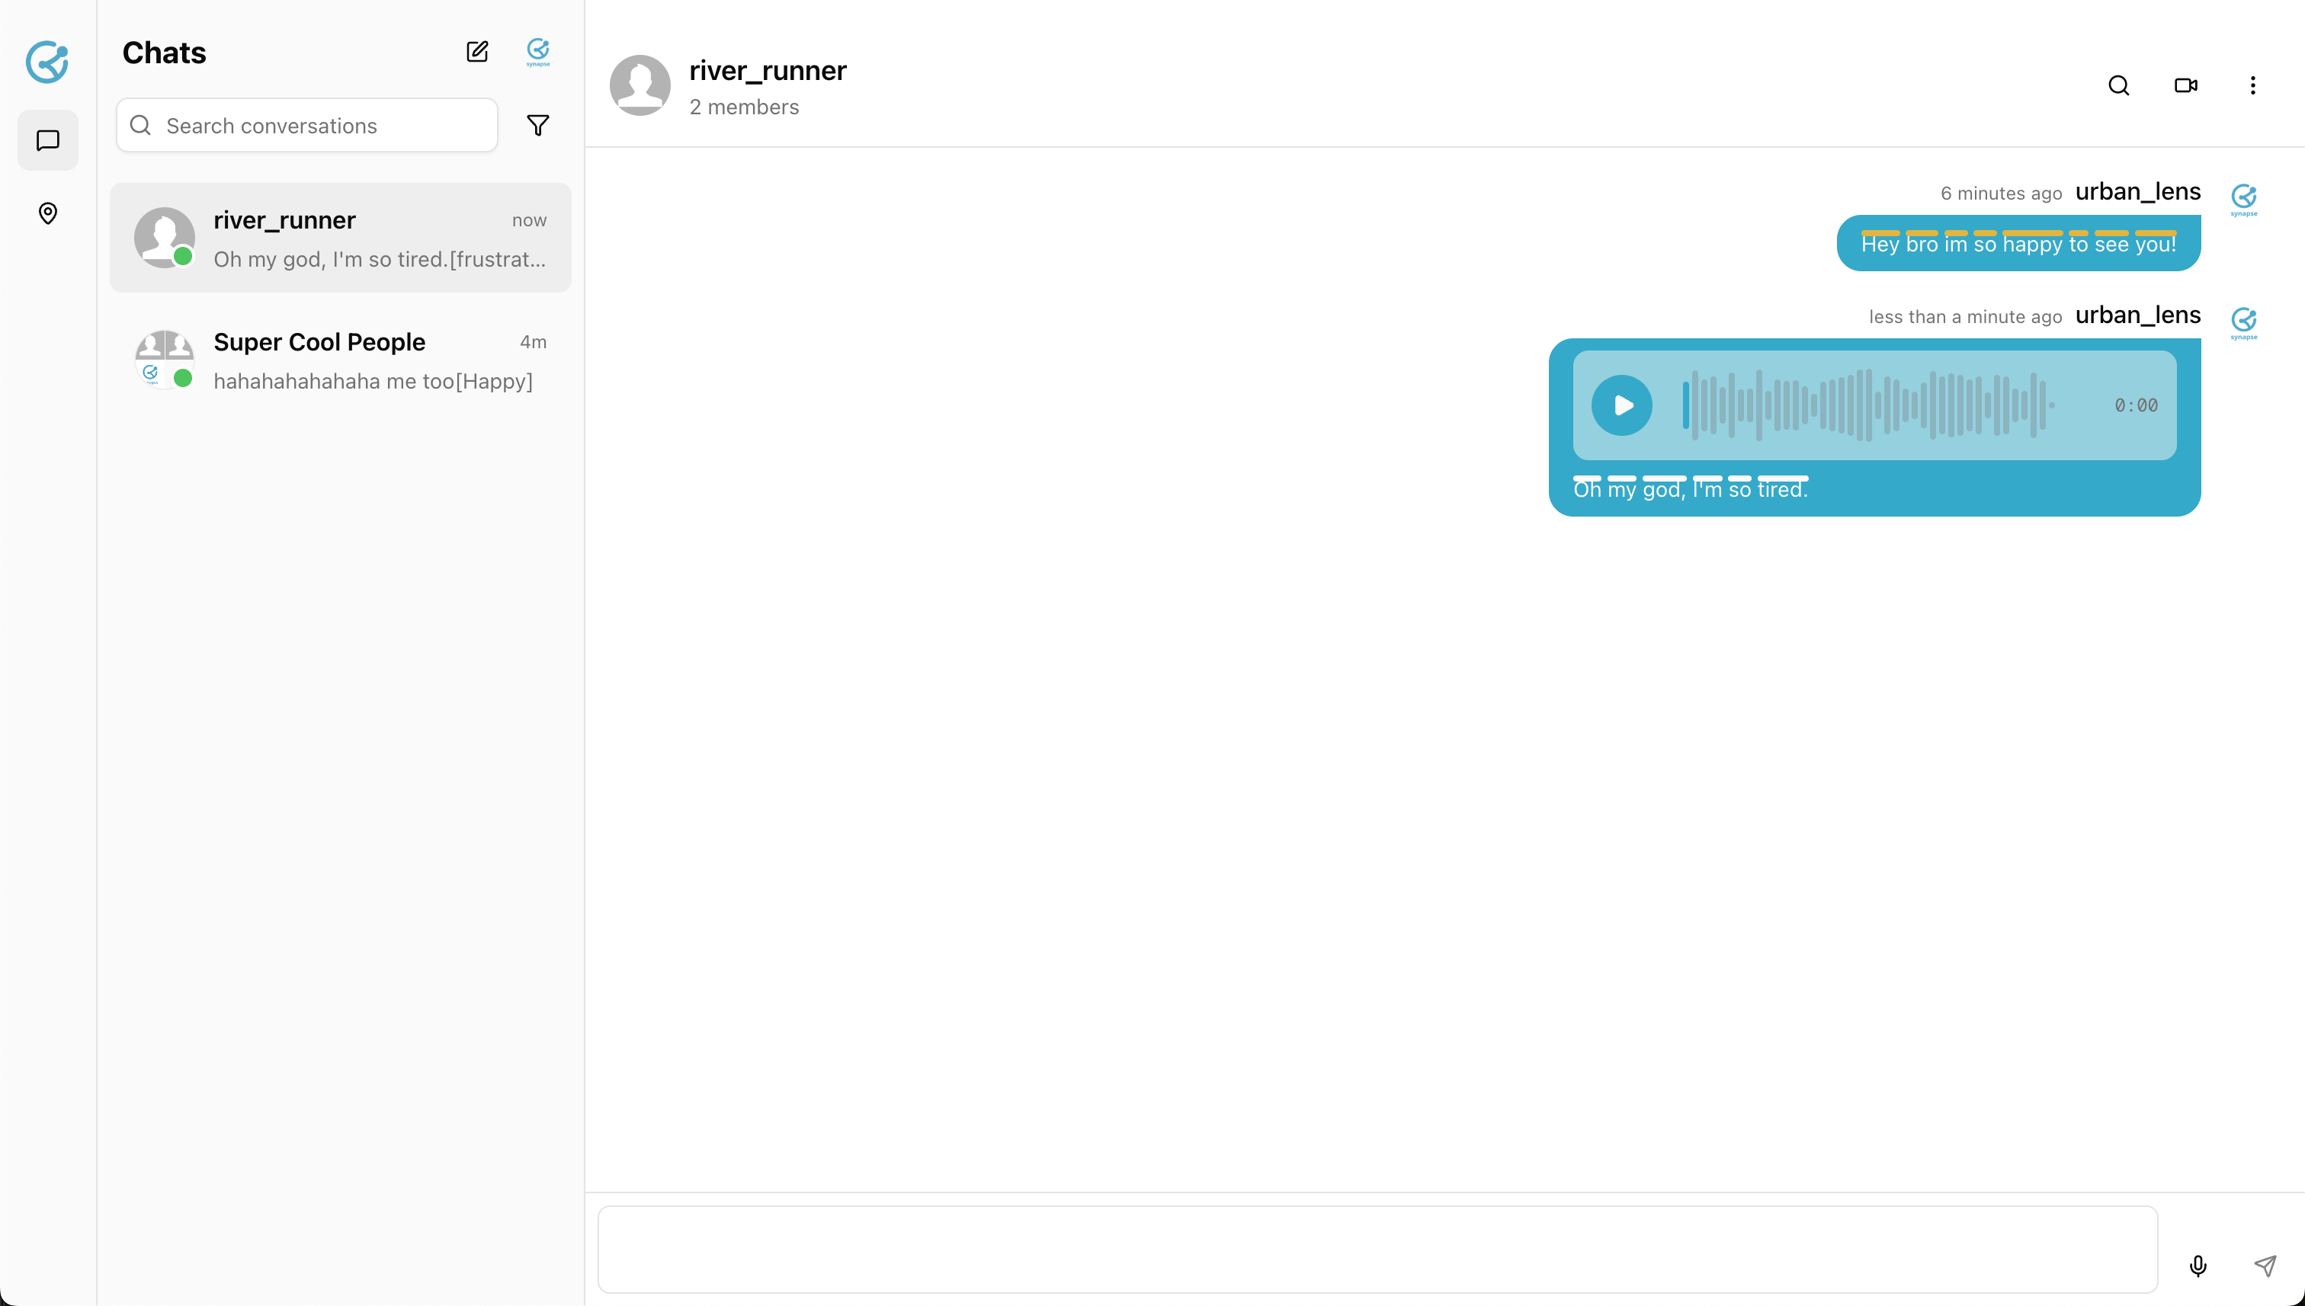Viewport: 2305px width, 1306px height.
Task: Click the 'Hey bro im so happy' message bubble
Action: (x=2018, y=244)
